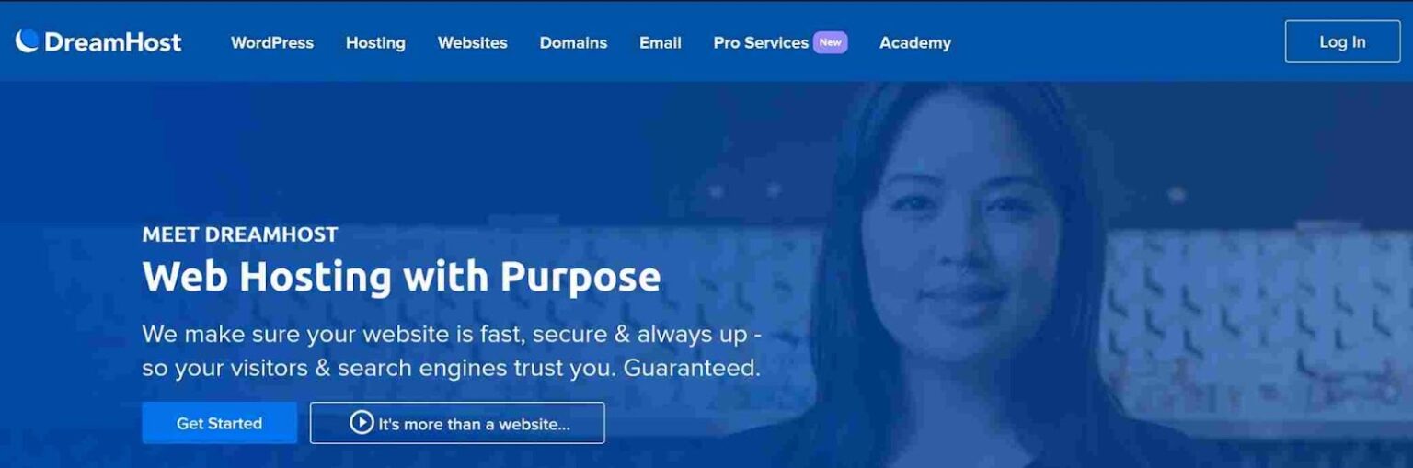Click the Get Started button
The image size is (1413, 468).
click(220, 423)
